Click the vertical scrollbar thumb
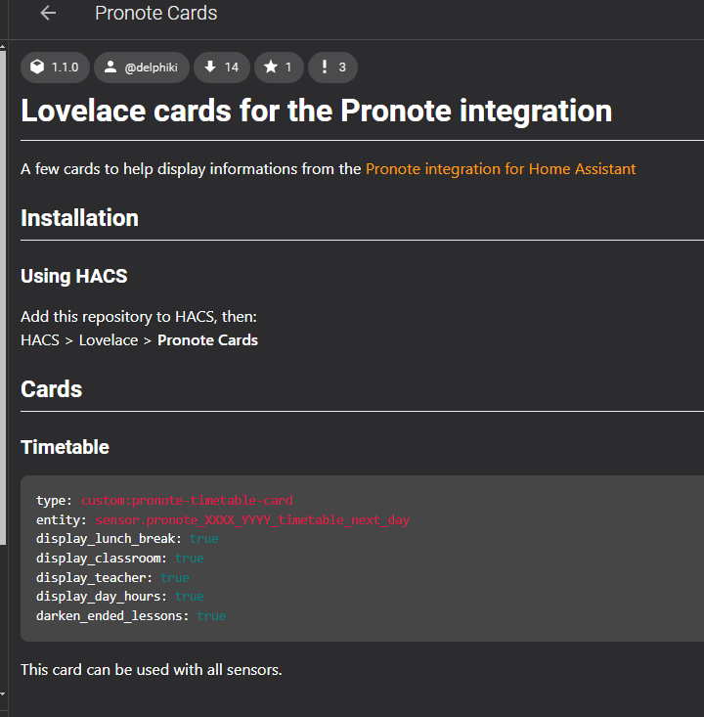Screen dimensions: 704x717 [x=3, y=297]
